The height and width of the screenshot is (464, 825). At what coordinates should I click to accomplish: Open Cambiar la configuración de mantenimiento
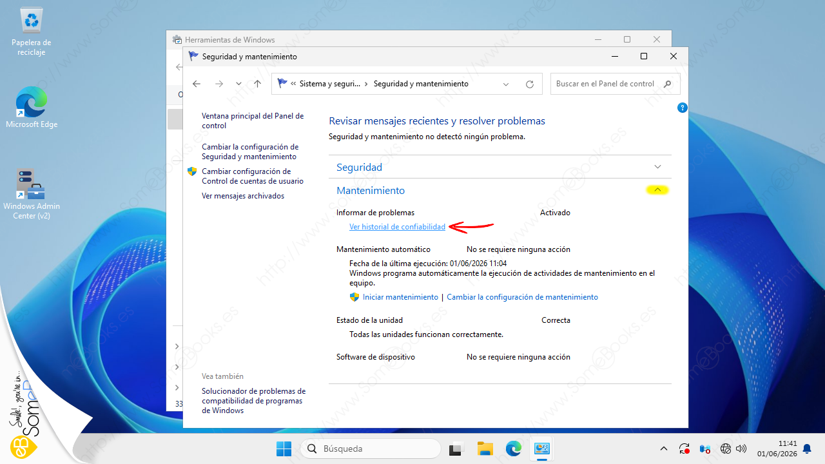coord(522,297)
